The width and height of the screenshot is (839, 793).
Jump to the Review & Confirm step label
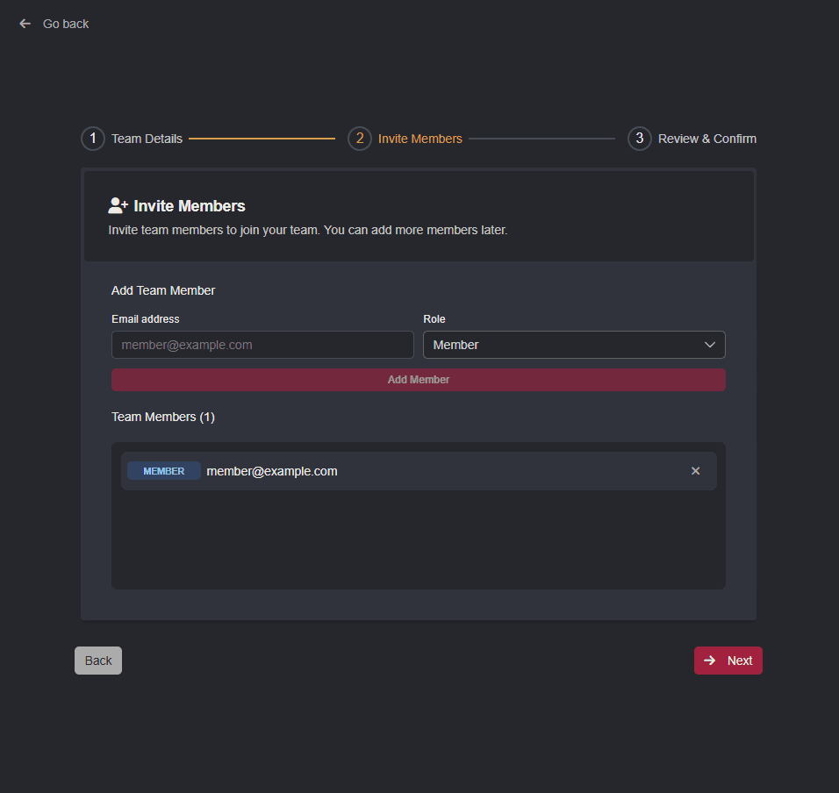point(706,139)
